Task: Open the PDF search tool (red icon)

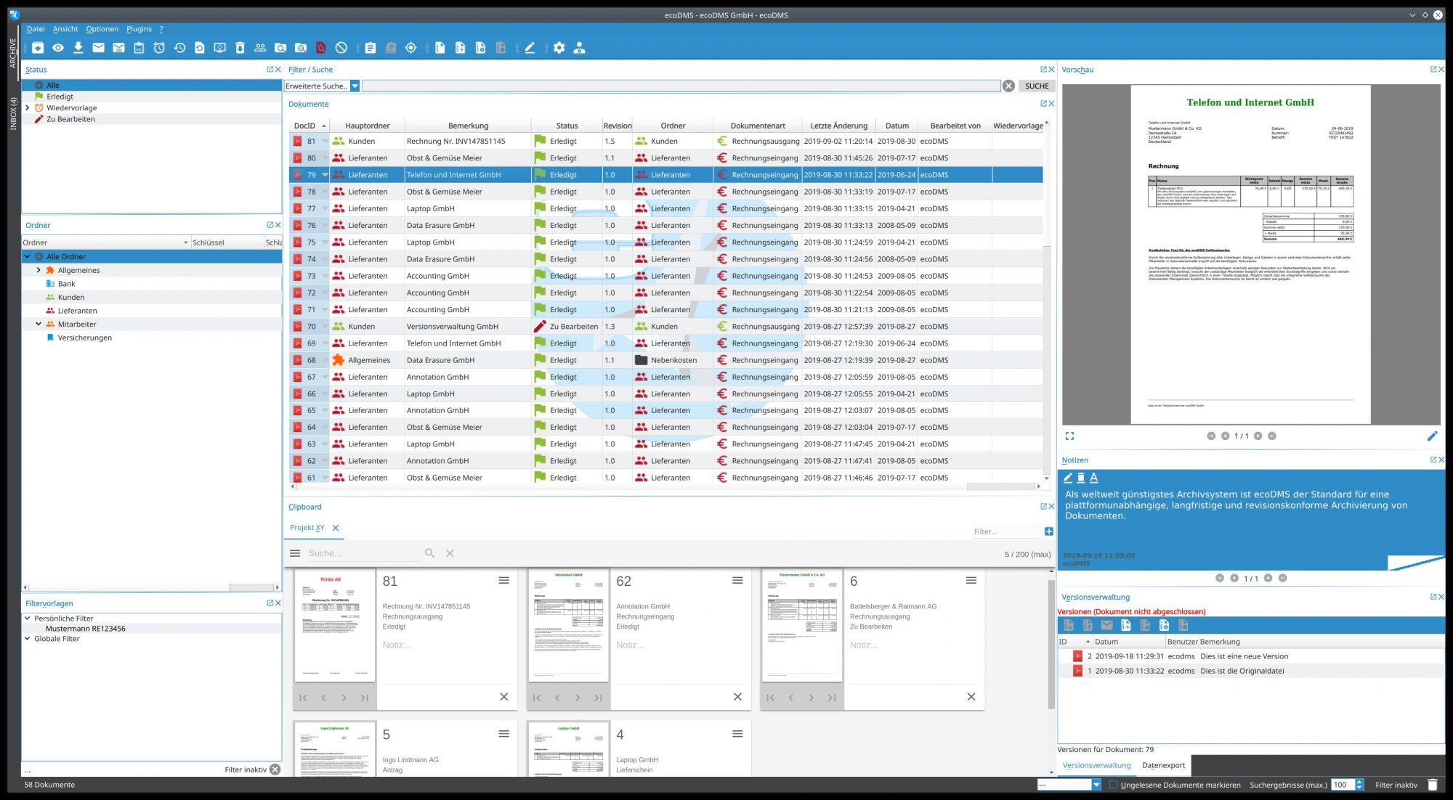Action: pos(320,48)
